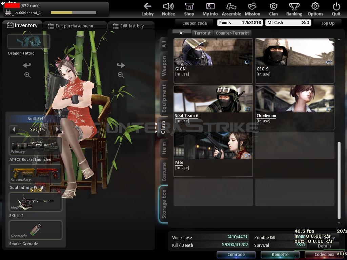347x260 pixels.
Task: Click the Win / Lose value 2410/4431
Action: 237,237
